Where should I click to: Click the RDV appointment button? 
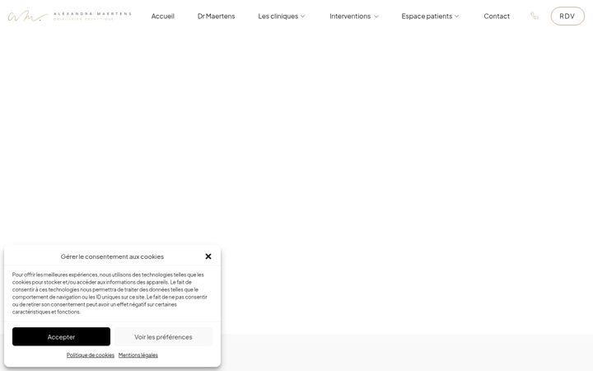pos(567,16)
